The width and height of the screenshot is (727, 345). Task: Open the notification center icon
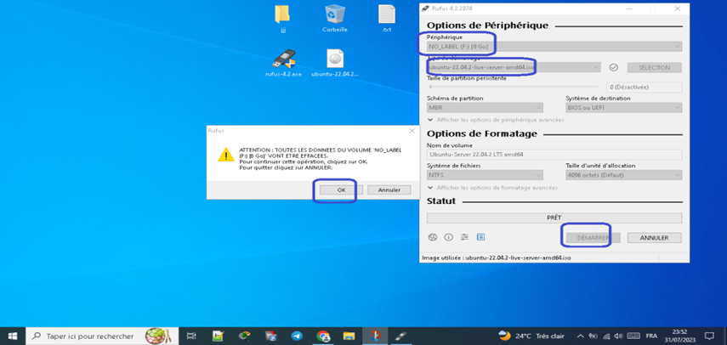(x=709, y=337)
